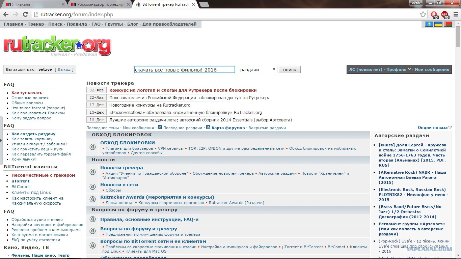461x259 pixels.
Task: Open the Chrome hamburger menu
Action: click(455, 15)
